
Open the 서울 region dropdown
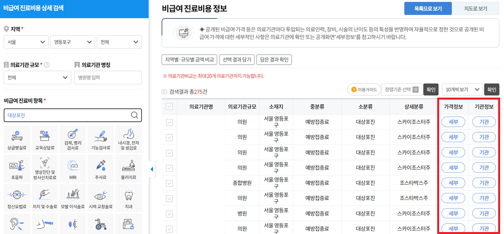coord(26,42)
